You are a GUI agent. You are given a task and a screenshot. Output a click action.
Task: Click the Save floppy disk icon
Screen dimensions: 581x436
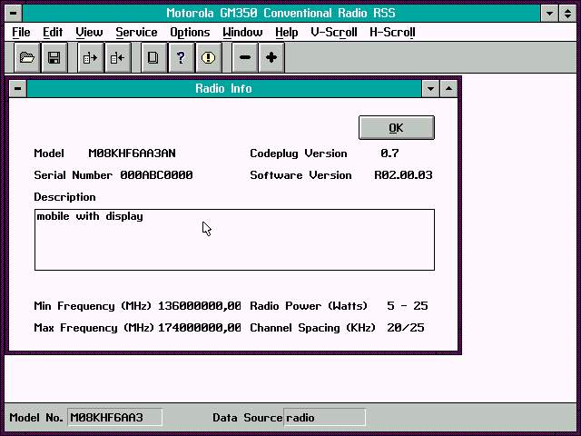click(54, 57)
